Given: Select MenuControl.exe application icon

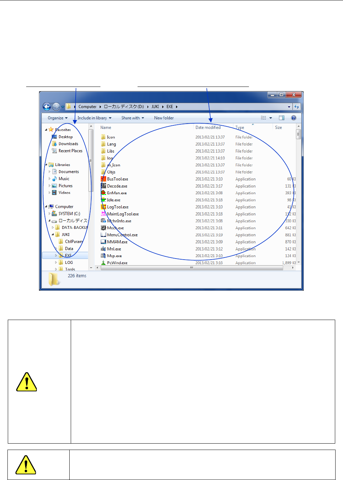Looking at the screenshot, I should click(x=103, y=235).
